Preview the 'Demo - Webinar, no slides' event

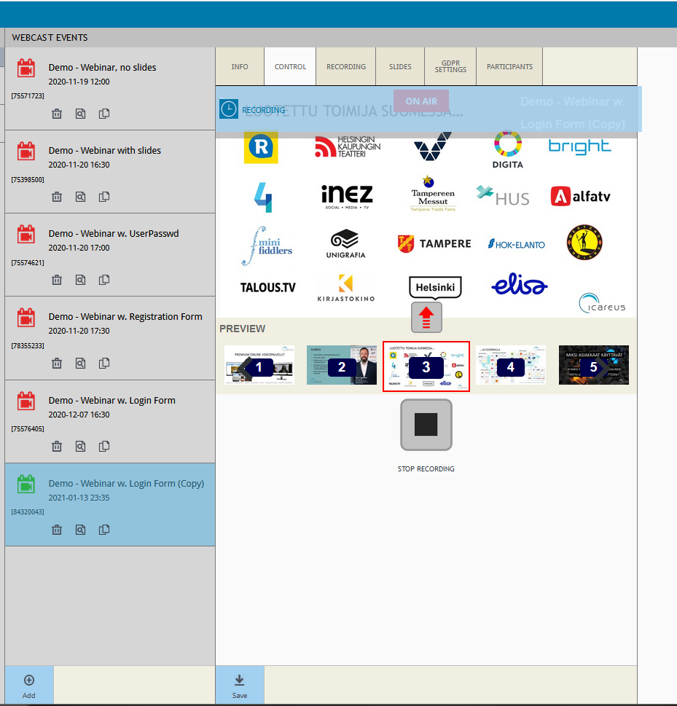pyautogui.click(x=80, y=114)
